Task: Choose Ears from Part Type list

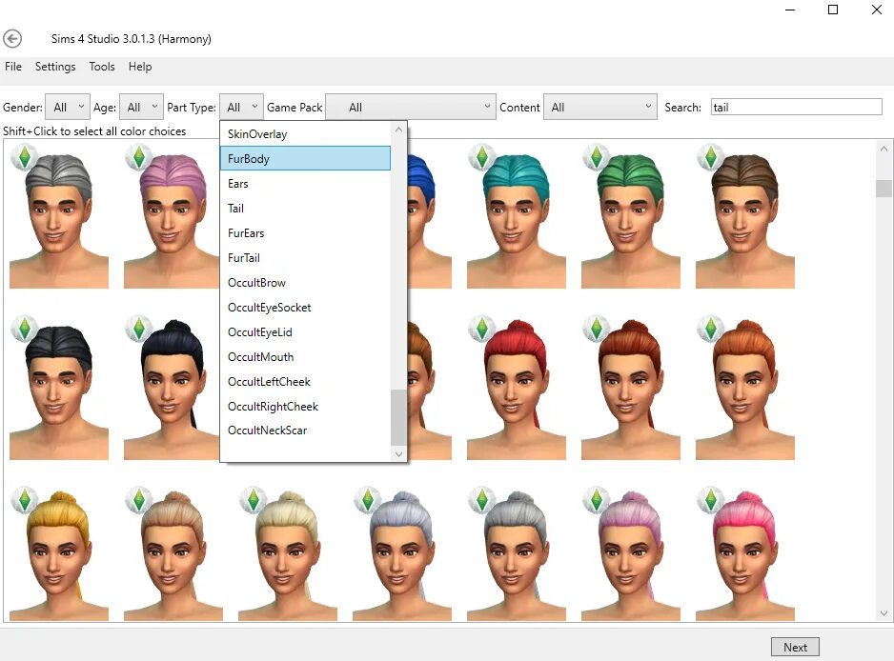Action: pyautogui.click(x=305, y=184)
